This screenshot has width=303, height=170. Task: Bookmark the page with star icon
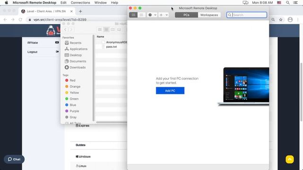281,19
